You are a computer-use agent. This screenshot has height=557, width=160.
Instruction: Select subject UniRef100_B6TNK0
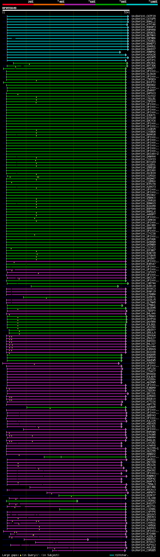(x=143, y=36)
